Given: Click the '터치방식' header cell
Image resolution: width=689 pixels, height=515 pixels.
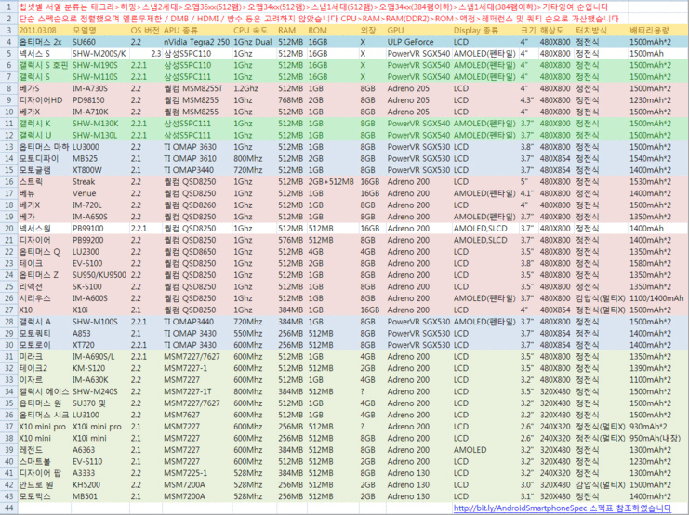Looking at the screenshot, I should pyautogui.click(x=591, y=31).
